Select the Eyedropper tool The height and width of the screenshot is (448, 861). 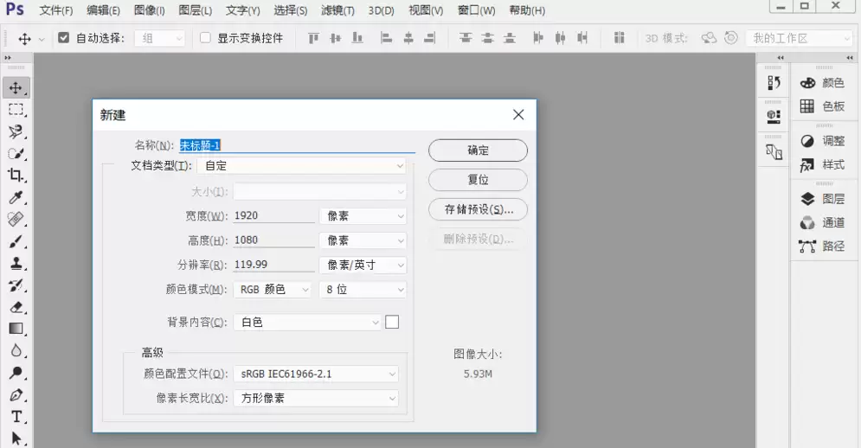(16, 197)
